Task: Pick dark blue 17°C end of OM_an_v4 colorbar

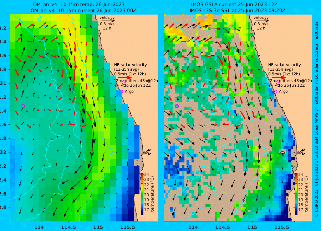Action: pyautogui.click(x=142, y=213)
